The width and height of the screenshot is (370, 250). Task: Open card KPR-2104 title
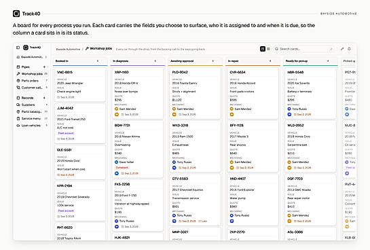tap(64, 185)
